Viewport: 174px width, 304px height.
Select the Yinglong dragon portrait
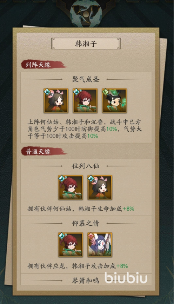point(100,245)
